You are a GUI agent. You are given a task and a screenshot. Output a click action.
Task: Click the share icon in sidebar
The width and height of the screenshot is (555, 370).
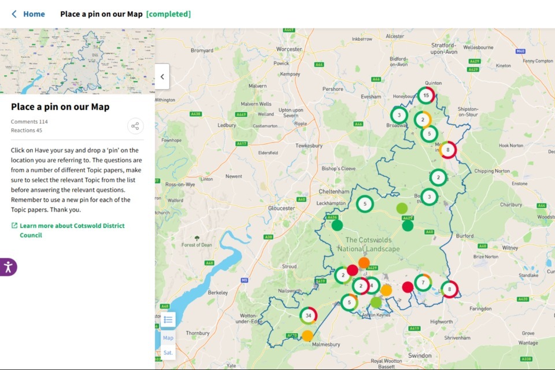click(x=135, y=126)
